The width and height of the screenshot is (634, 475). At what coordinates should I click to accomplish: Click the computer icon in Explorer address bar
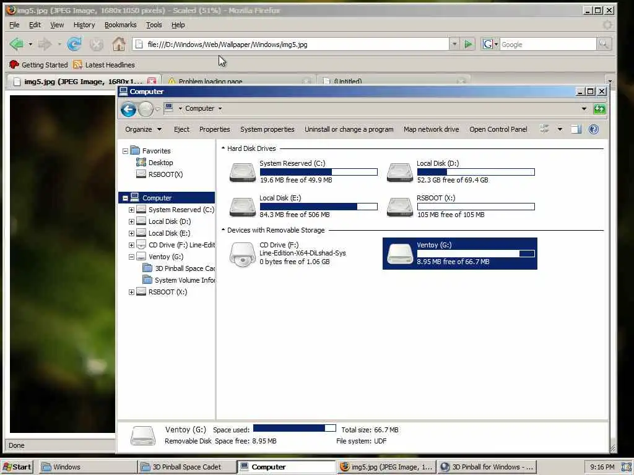(x=168, y=108)
